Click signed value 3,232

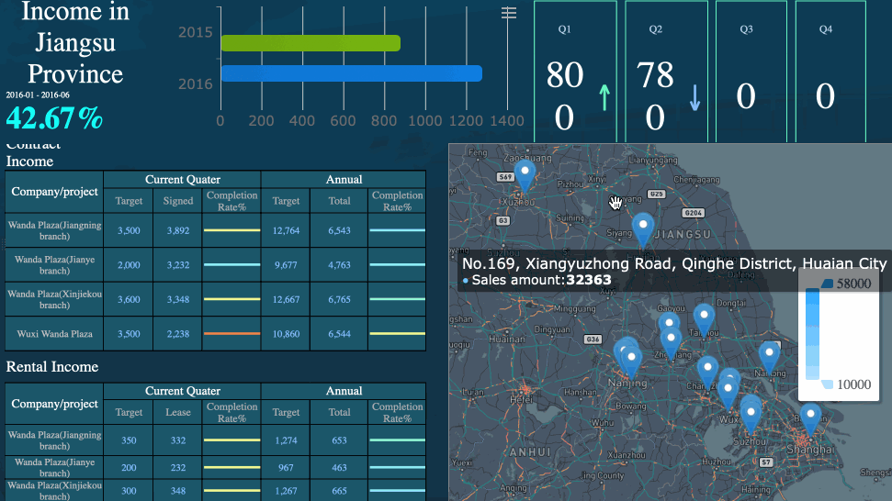178,265
